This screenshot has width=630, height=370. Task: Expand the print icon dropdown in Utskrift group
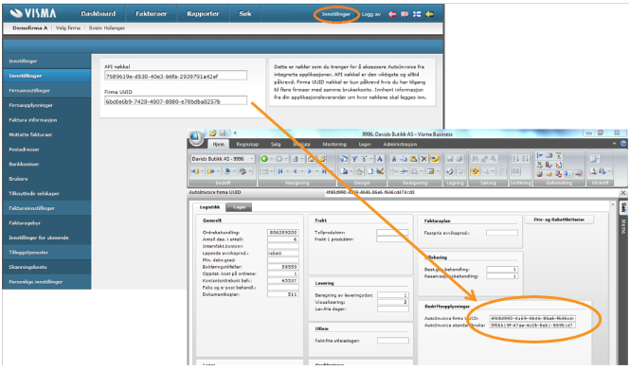click(x=609, y=171)
